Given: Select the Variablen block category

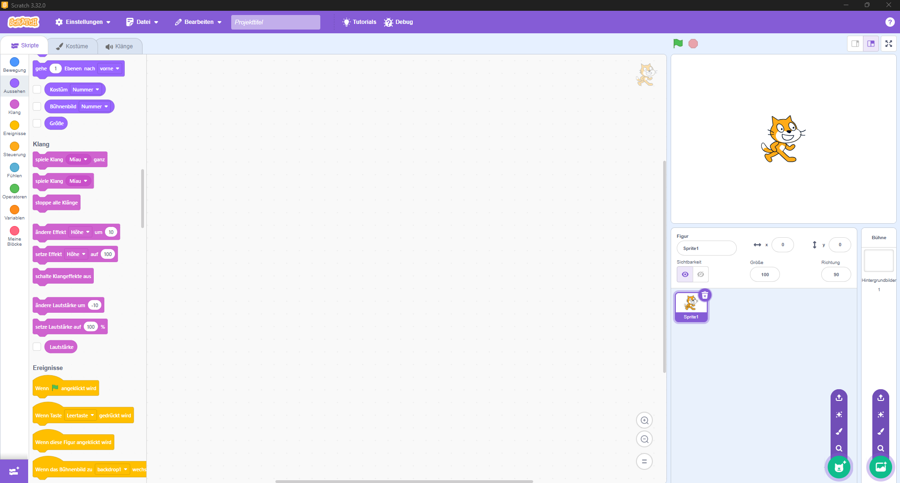Looking at the screenshot, I should coord(15,213).
